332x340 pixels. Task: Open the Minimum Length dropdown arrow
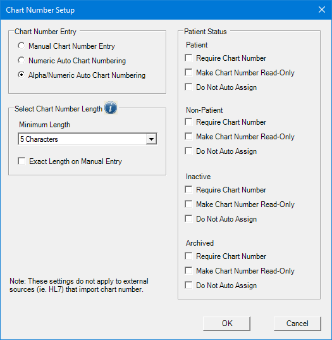click(151, 139)
